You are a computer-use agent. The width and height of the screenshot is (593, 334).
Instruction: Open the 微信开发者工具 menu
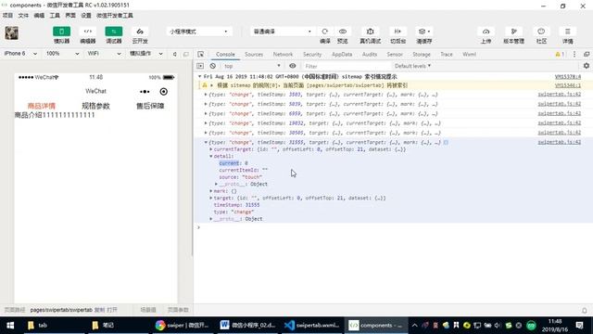click(115, 16)
